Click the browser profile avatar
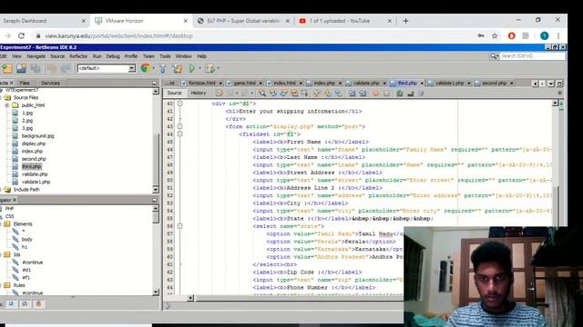Image resolution: width=583 pixels, height=327 pixels. 545,36
